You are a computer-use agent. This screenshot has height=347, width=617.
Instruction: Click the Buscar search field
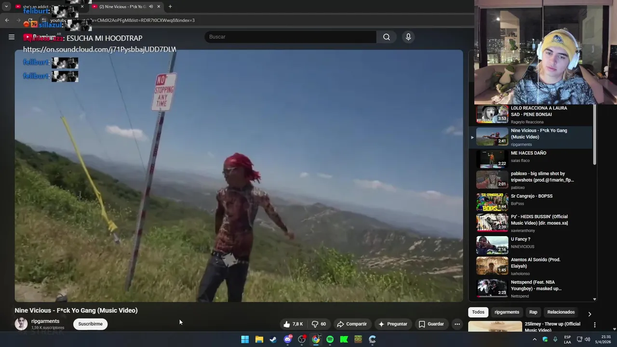[x=291, y=37]
